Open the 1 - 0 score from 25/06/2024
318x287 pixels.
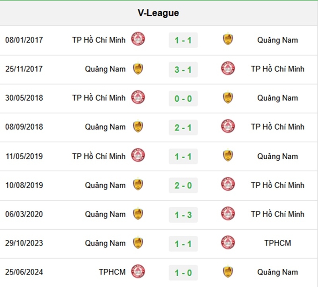coord(183,273)
